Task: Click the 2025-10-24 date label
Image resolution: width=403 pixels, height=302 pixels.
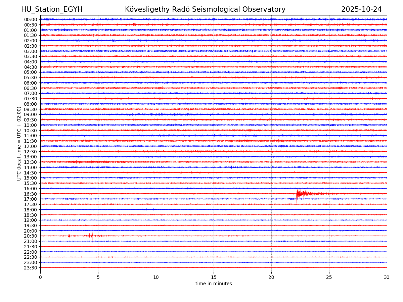Action: [x=361, y=9]
